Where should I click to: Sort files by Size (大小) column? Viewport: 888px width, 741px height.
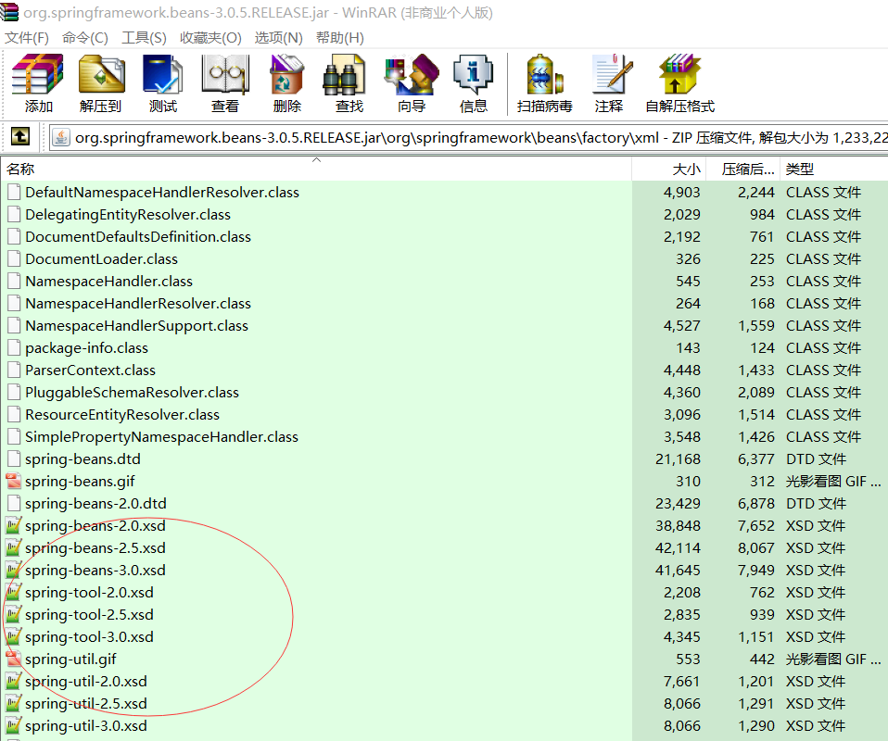pos(671,170)
